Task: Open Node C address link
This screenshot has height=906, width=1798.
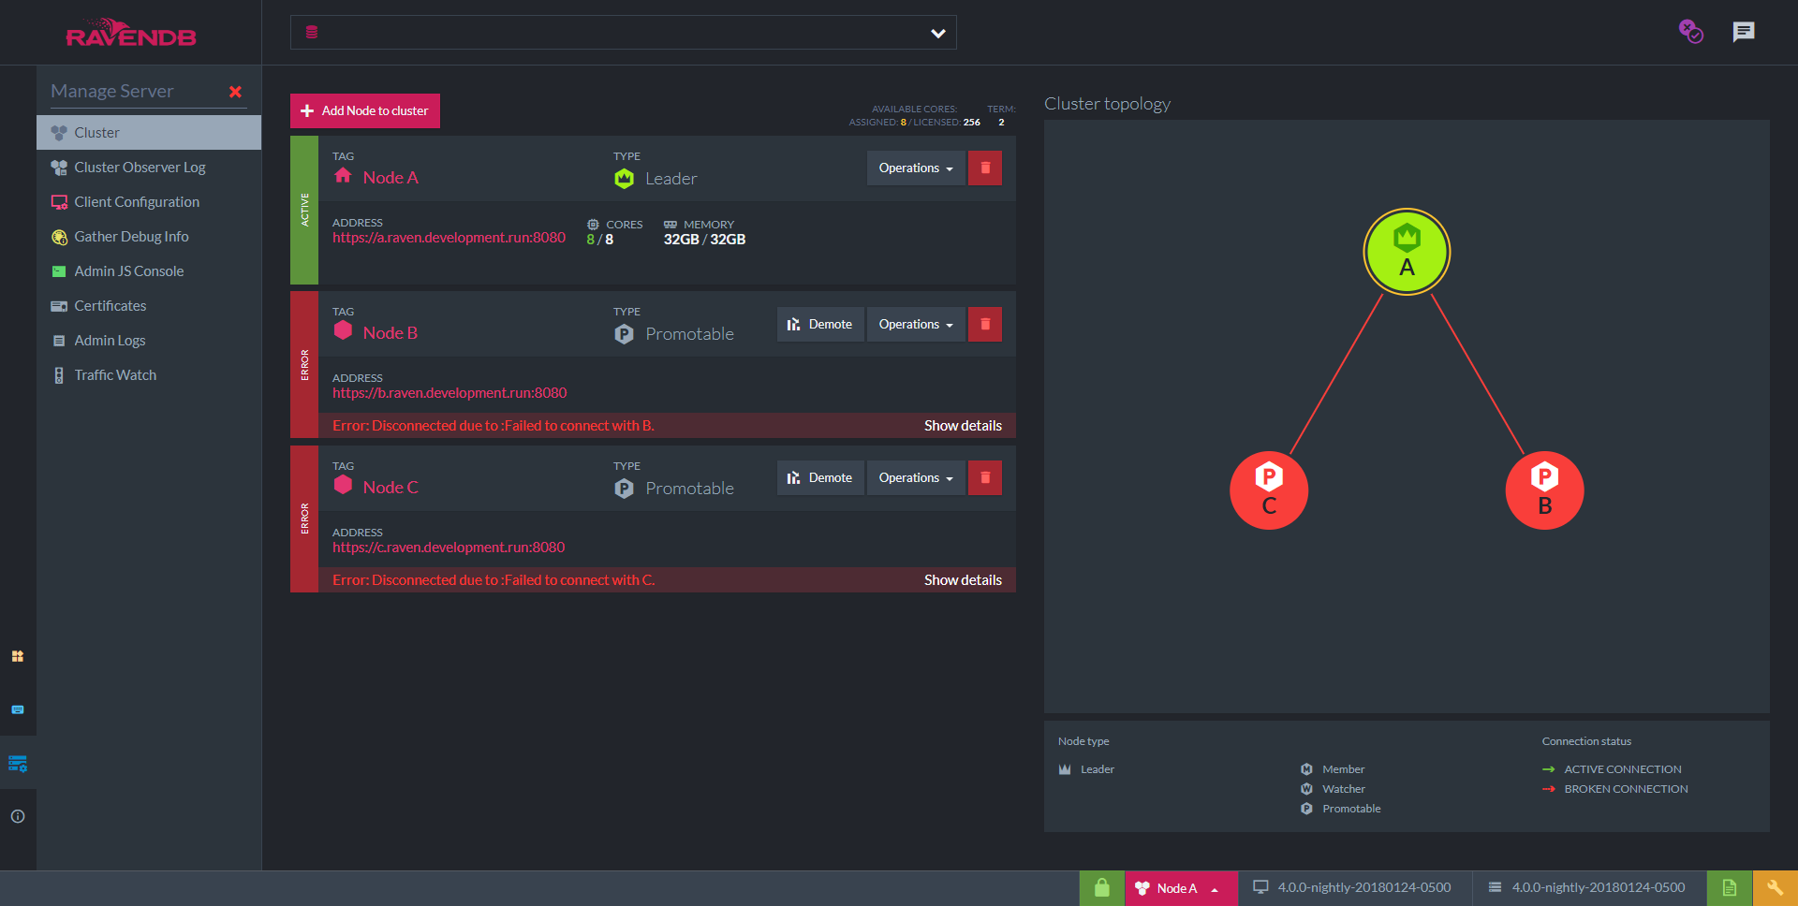Action: click(x=449, y=548)
